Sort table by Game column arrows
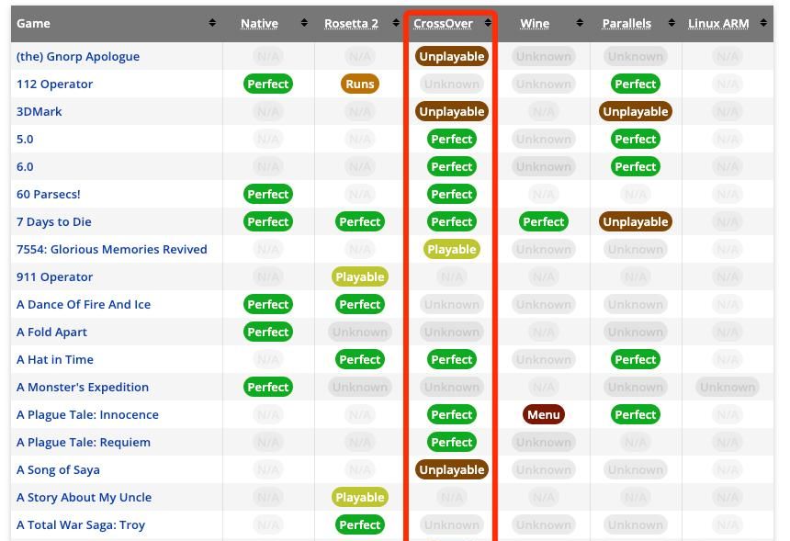This screenshot has width=790, height=541. pos(212,23)
